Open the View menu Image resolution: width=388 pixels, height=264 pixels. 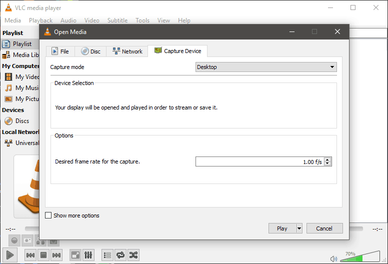(164, 20)
